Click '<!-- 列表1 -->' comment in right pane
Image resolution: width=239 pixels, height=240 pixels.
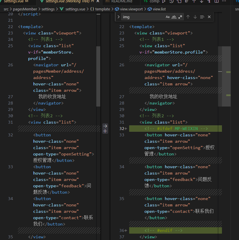pyautogui.click(x=157, y=39)
